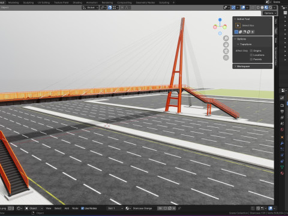Enable Affect Only Origins checkbox
This screenshot has width=288, height=216.
click(x=251, y=51)
